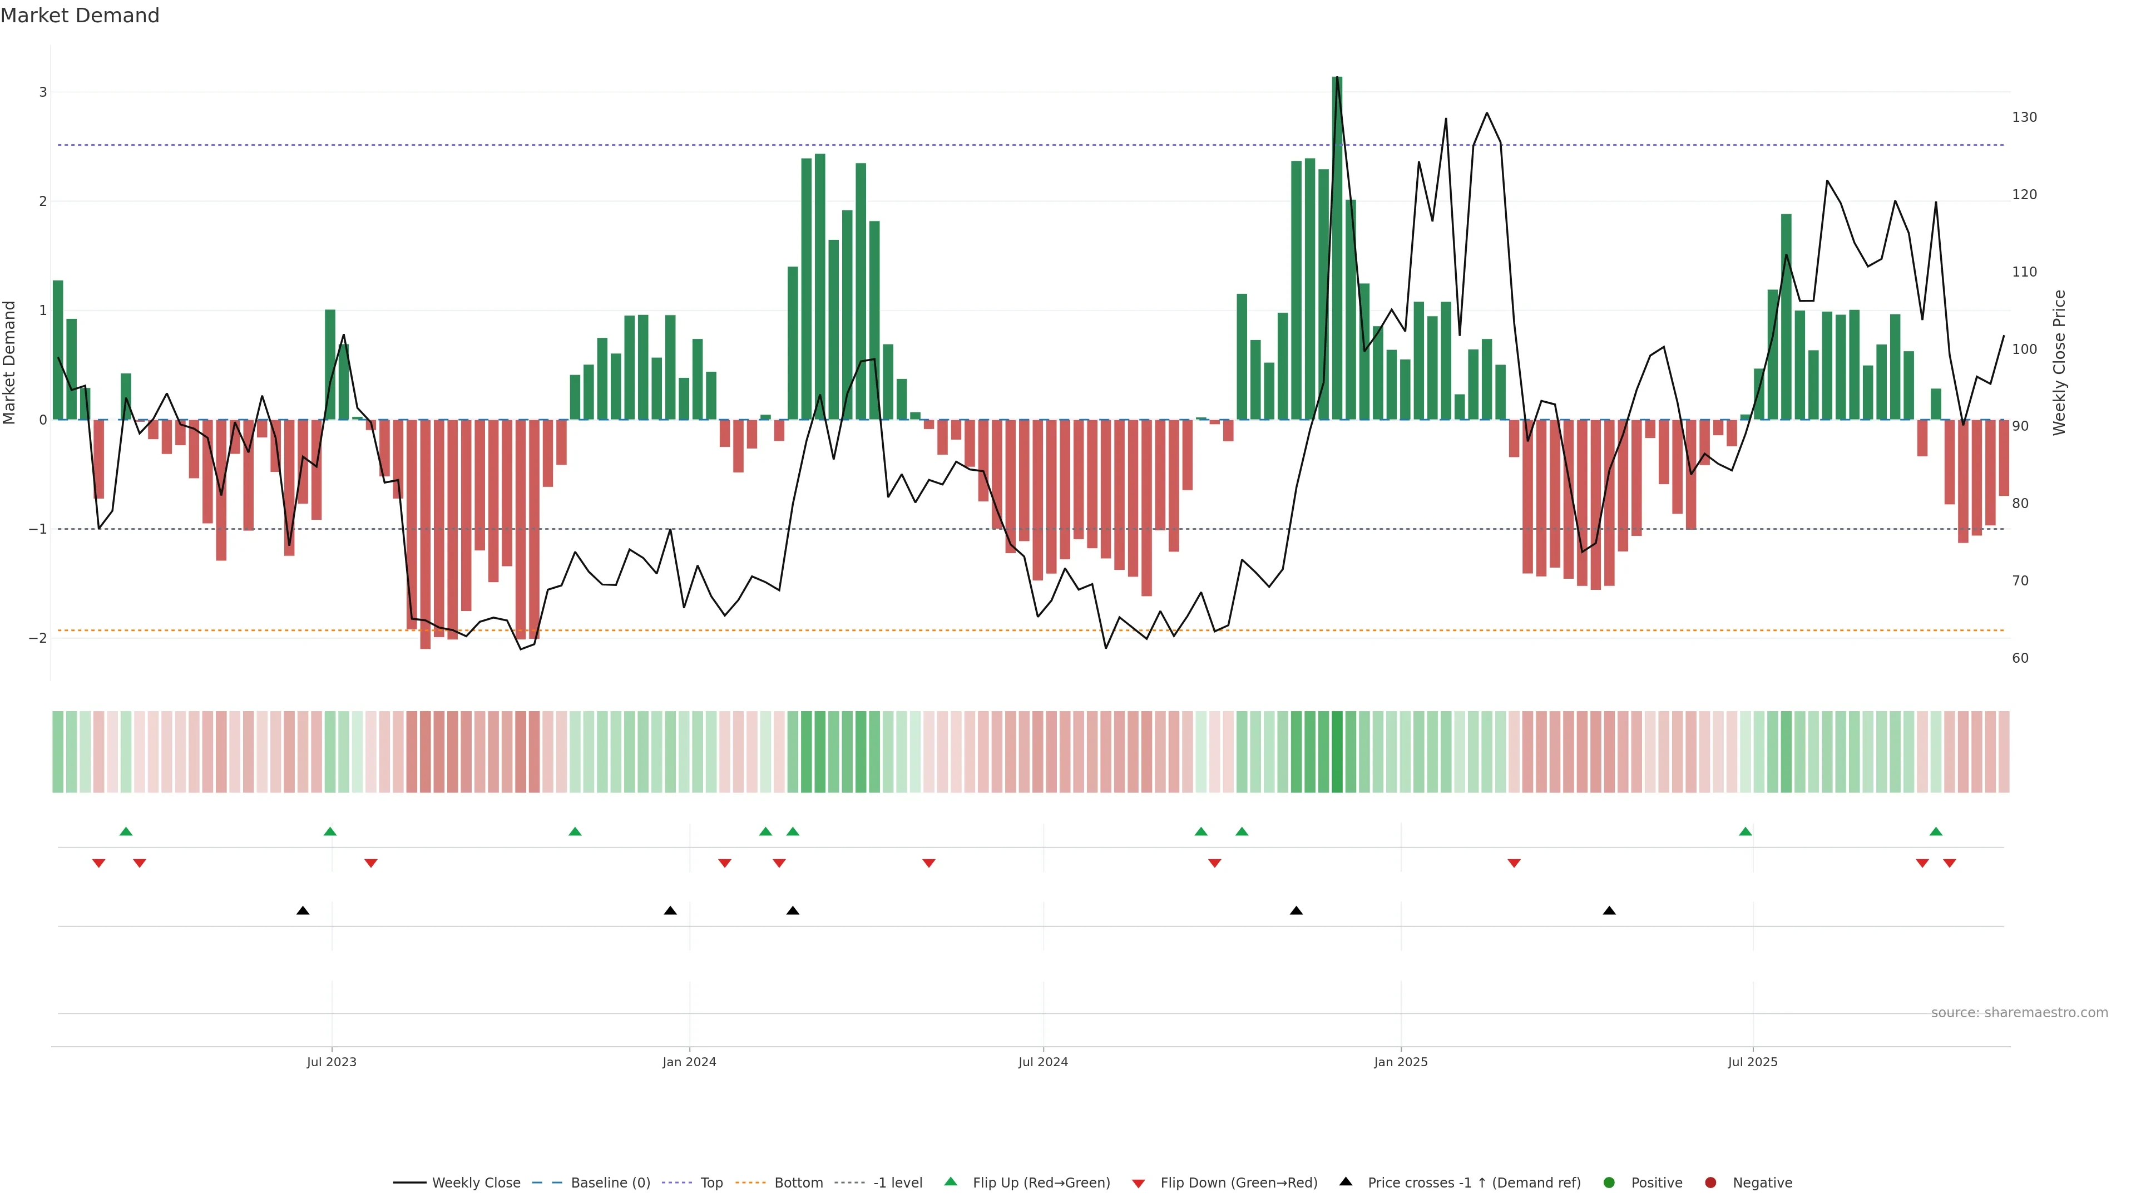
Task: Click the darkest green heatmap strip cell
Action: (x=1337, y=752)
